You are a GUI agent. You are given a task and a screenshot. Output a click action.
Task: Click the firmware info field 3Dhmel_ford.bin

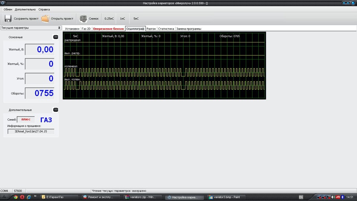click(31, 131)
